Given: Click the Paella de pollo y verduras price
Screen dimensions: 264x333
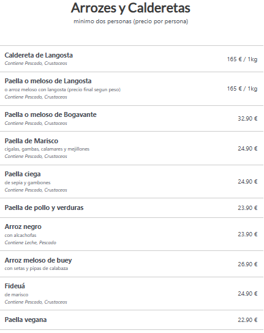Looking at the screenshot, I should click(x=247, y=208).
